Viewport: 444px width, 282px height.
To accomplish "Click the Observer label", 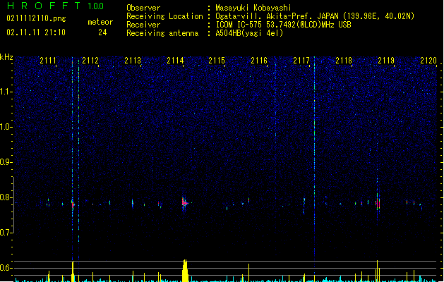I will click(x=143, y=8).
